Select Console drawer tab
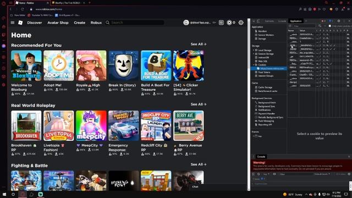Screen dimensions: 352x198 (x=261, y=156)
